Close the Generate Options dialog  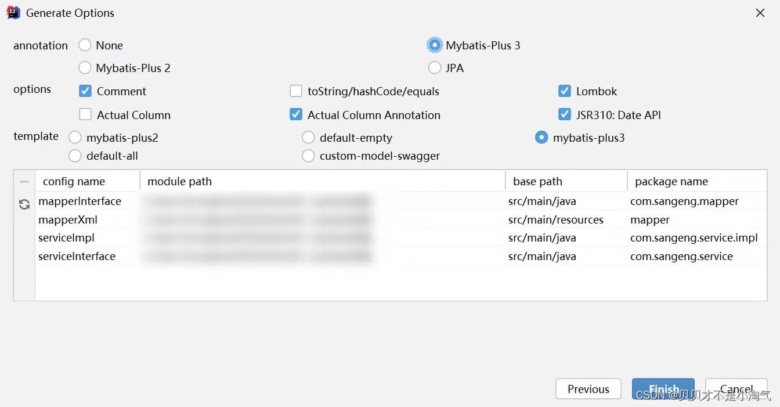point(760,13)
